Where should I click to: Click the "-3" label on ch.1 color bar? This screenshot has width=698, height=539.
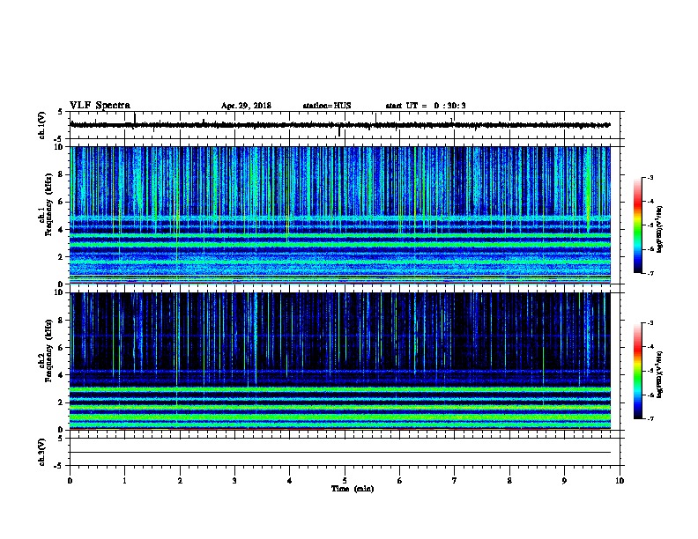pos(650,177)
